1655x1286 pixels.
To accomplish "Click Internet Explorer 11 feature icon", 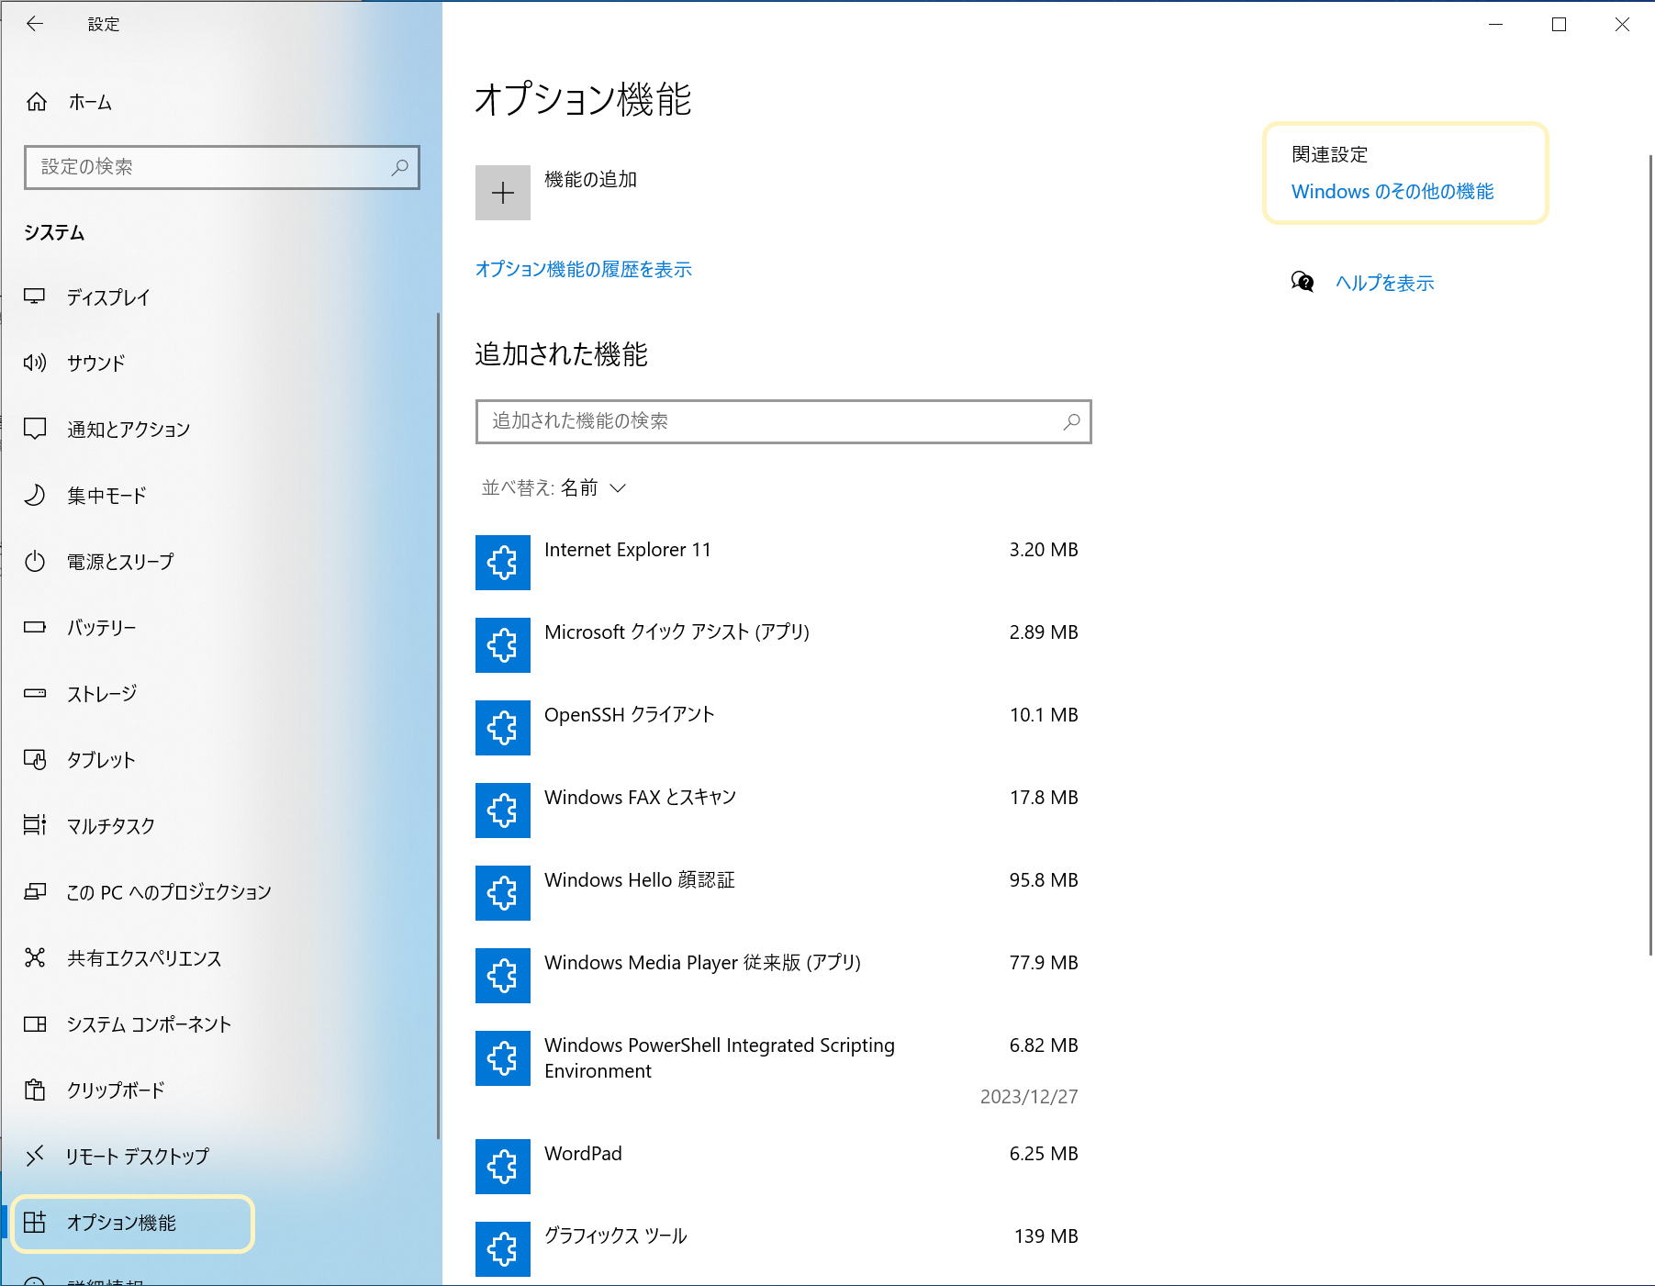I will [503, 563].
